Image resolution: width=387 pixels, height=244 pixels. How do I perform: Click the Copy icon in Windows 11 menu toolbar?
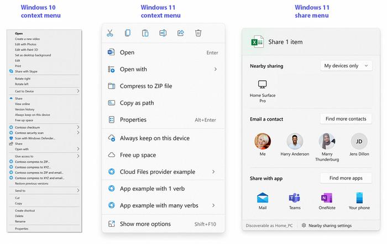click(128, 33)
